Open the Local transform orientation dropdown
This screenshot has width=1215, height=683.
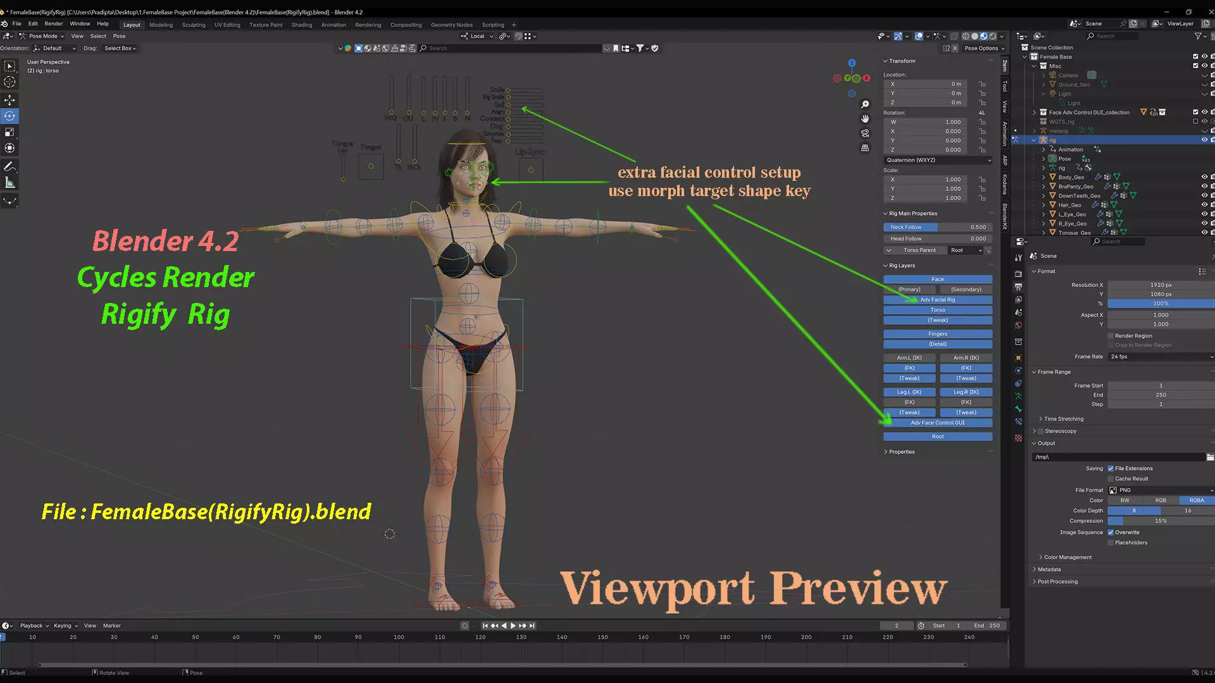coord(477,36)
